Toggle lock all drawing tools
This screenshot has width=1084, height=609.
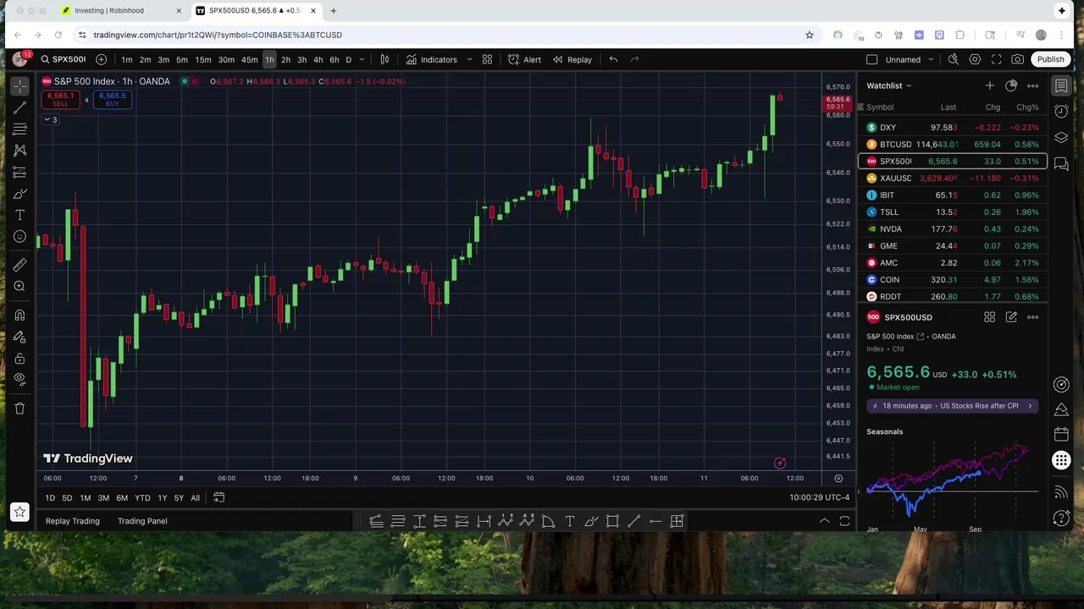pos(19,358)
